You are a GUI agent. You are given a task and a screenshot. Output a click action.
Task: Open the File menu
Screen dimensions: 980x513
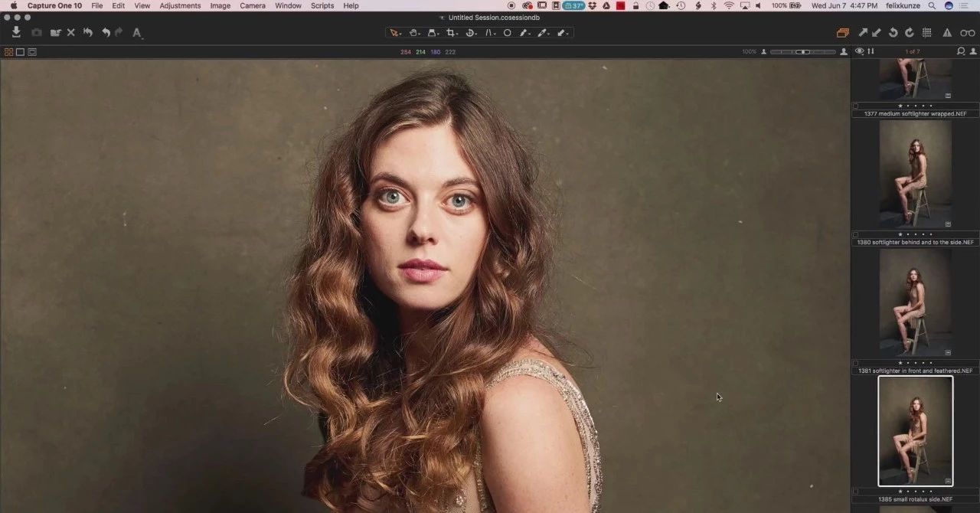[97, 5]
